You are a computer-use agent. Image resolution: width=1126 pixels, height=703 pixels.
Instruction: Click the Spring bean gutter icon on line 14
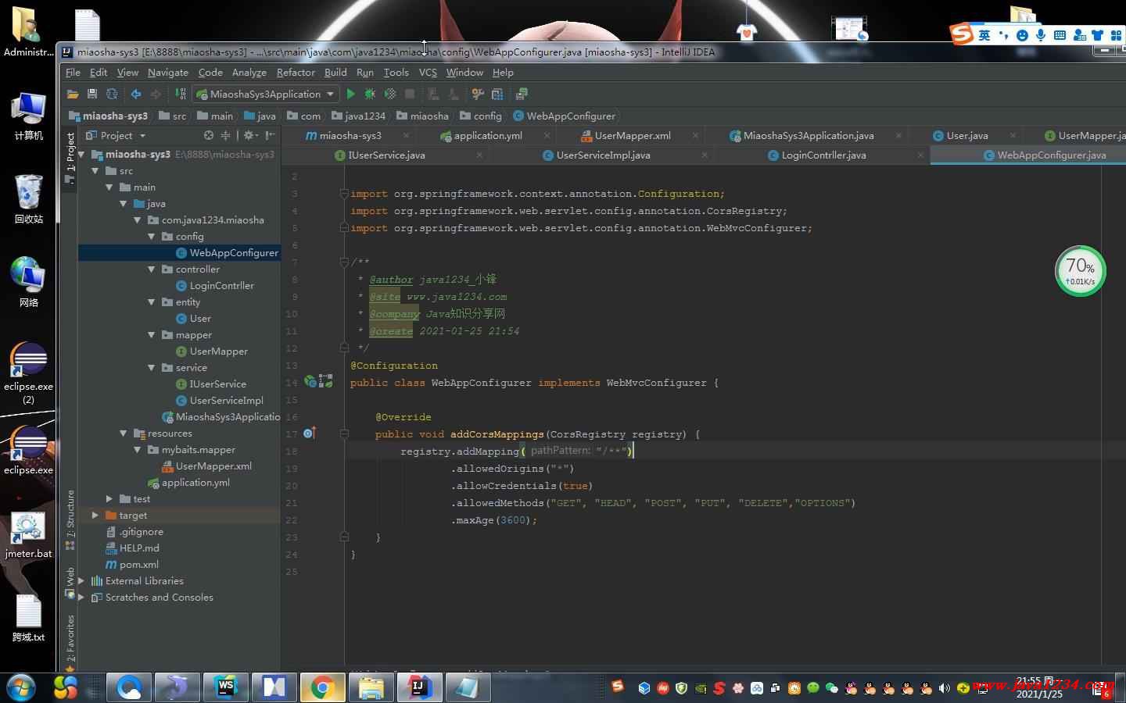click(x=310, y=382)
